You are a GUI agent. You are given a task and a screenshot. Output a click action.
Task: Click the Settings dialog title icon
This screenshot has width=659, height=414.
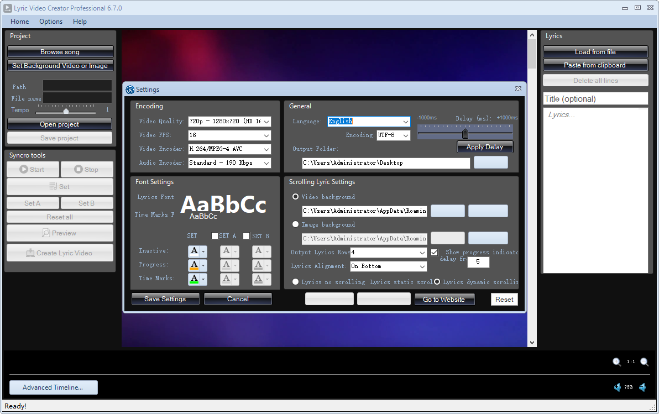[x=130, y=90]
